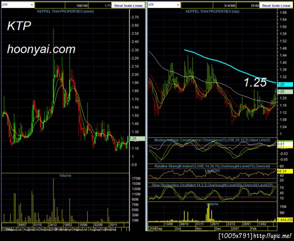Click the 1.68 level on daily price axis
294x241 pixels.
[x=283, y=13]
